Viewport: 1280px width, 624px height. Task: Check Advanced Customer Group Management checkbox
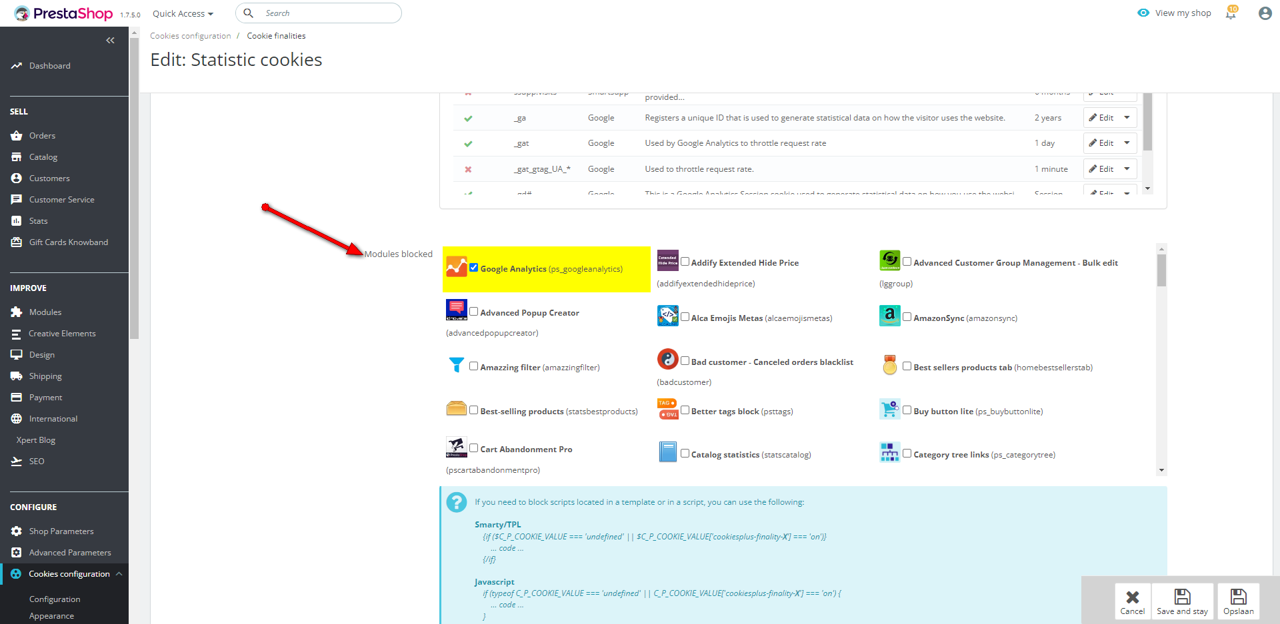click(x=907, y=262)
